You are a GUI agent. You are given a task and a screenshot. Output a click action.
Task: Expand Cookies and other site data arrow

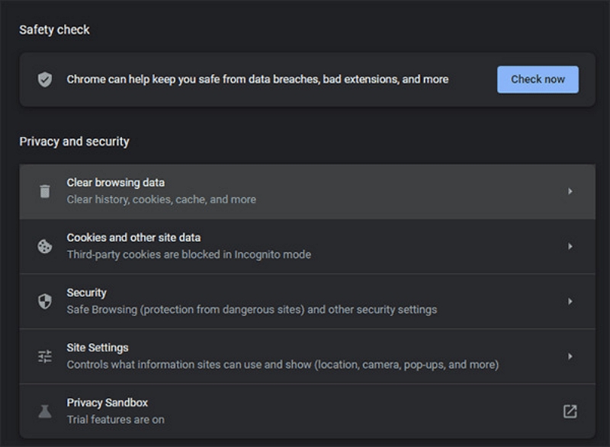click(x=570, y=246)
